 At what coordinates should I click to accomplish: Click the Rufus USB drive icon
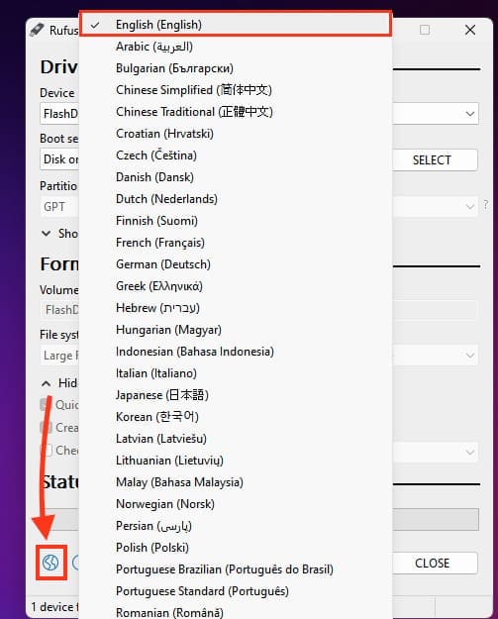tap(37, 30)
